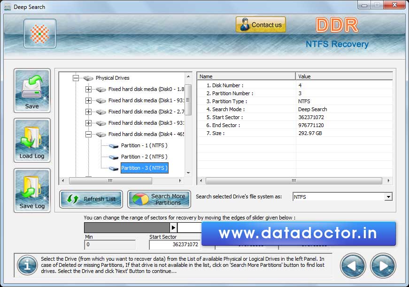Click details table horizontal scrollbar thumb
Image resolution: width=409 pixels, height=287 pixels.
pos(293,181)
